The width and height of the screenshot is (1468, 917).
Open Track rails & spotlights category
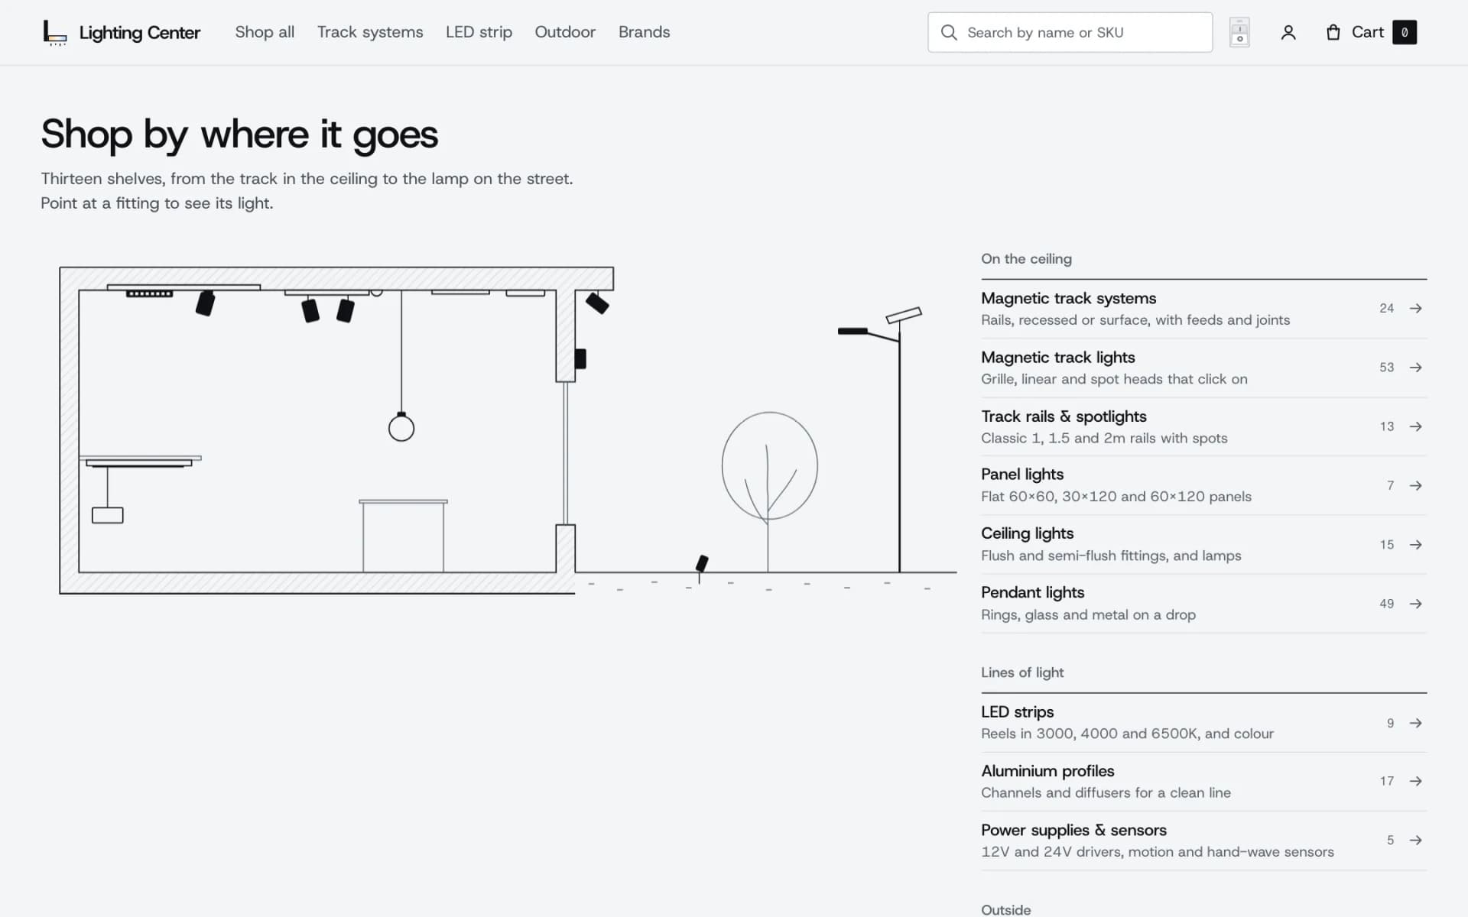tap(1203, 426)
